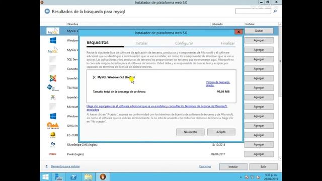Open the Windows Start button
The image size is (322, 181).
click(x=45, y=176)
